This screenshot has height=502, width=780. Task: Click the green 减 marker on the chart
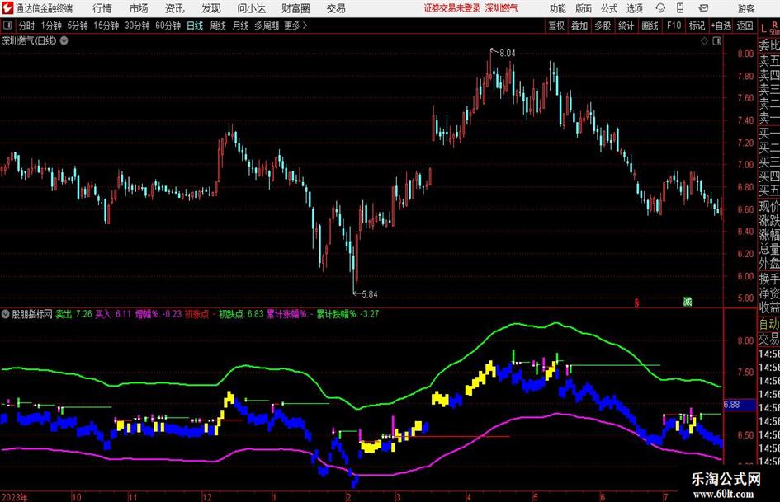click(x=688, y=301)
